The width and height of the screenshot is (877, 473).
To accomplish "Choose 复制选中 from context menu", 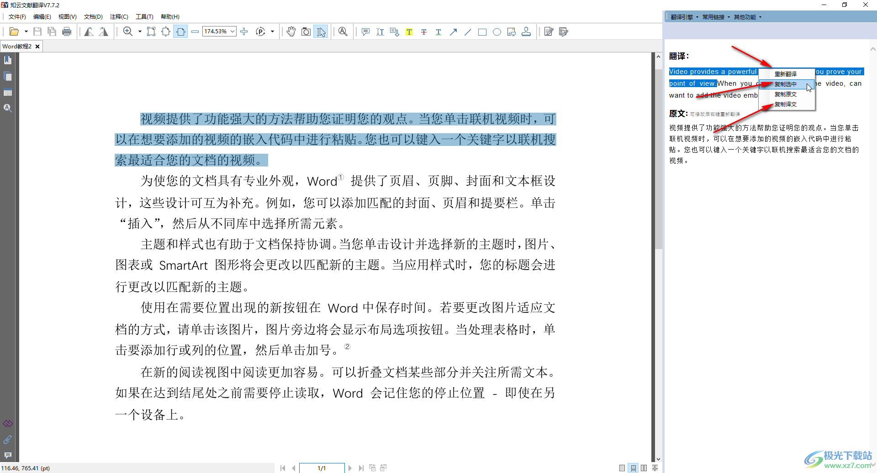I will [787, 84].
